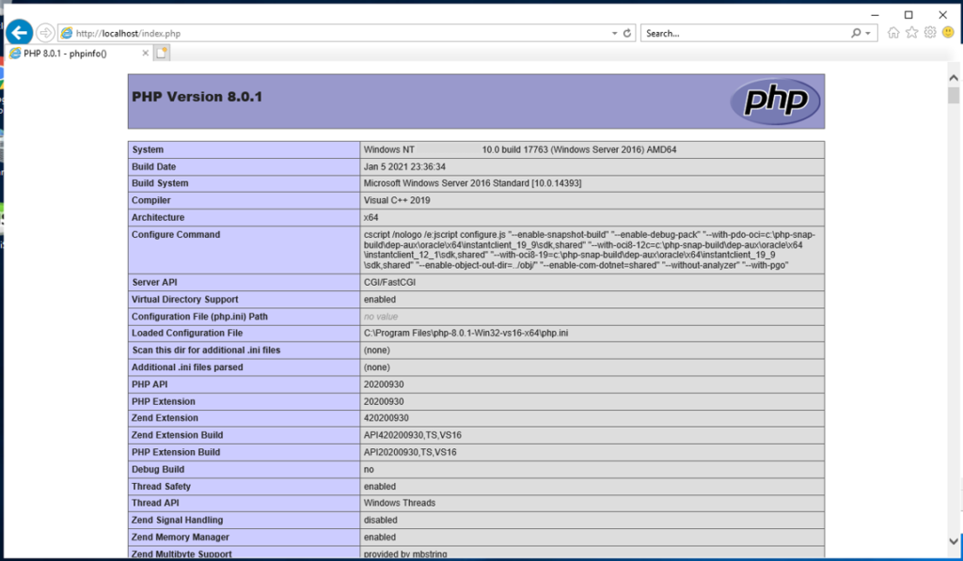Close the phpinfo() tab
Viewport: 963px width, 561px height.
[145, 54]
